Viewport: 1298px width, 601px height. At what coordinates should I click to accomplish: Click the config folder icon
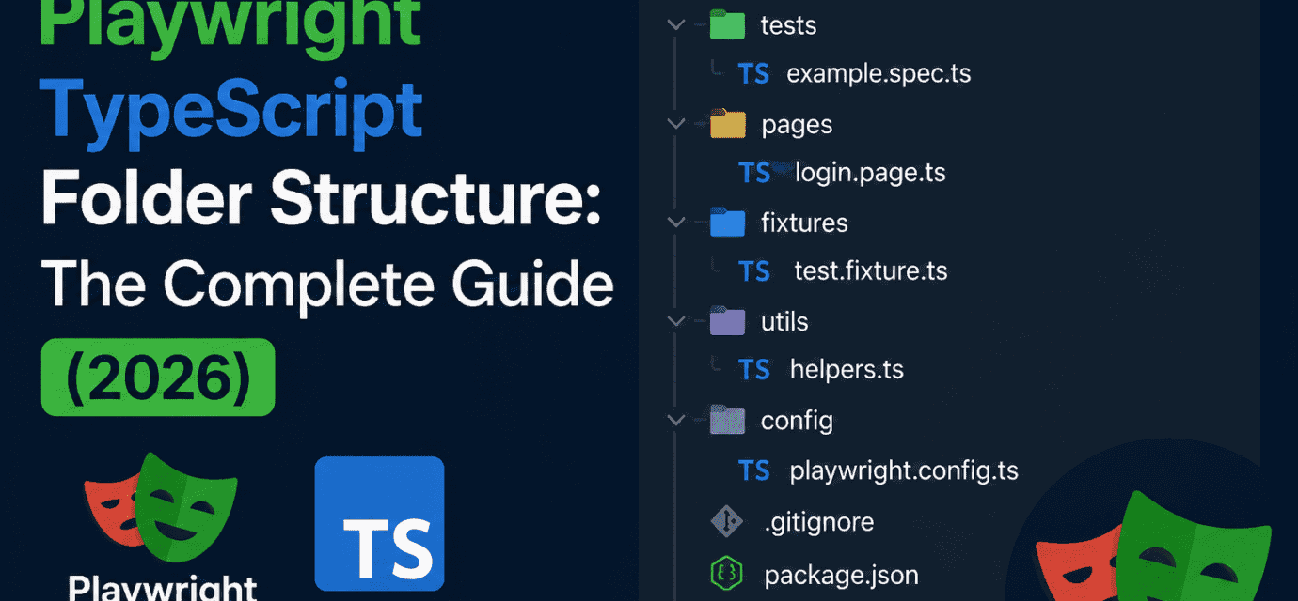(727, 420)
